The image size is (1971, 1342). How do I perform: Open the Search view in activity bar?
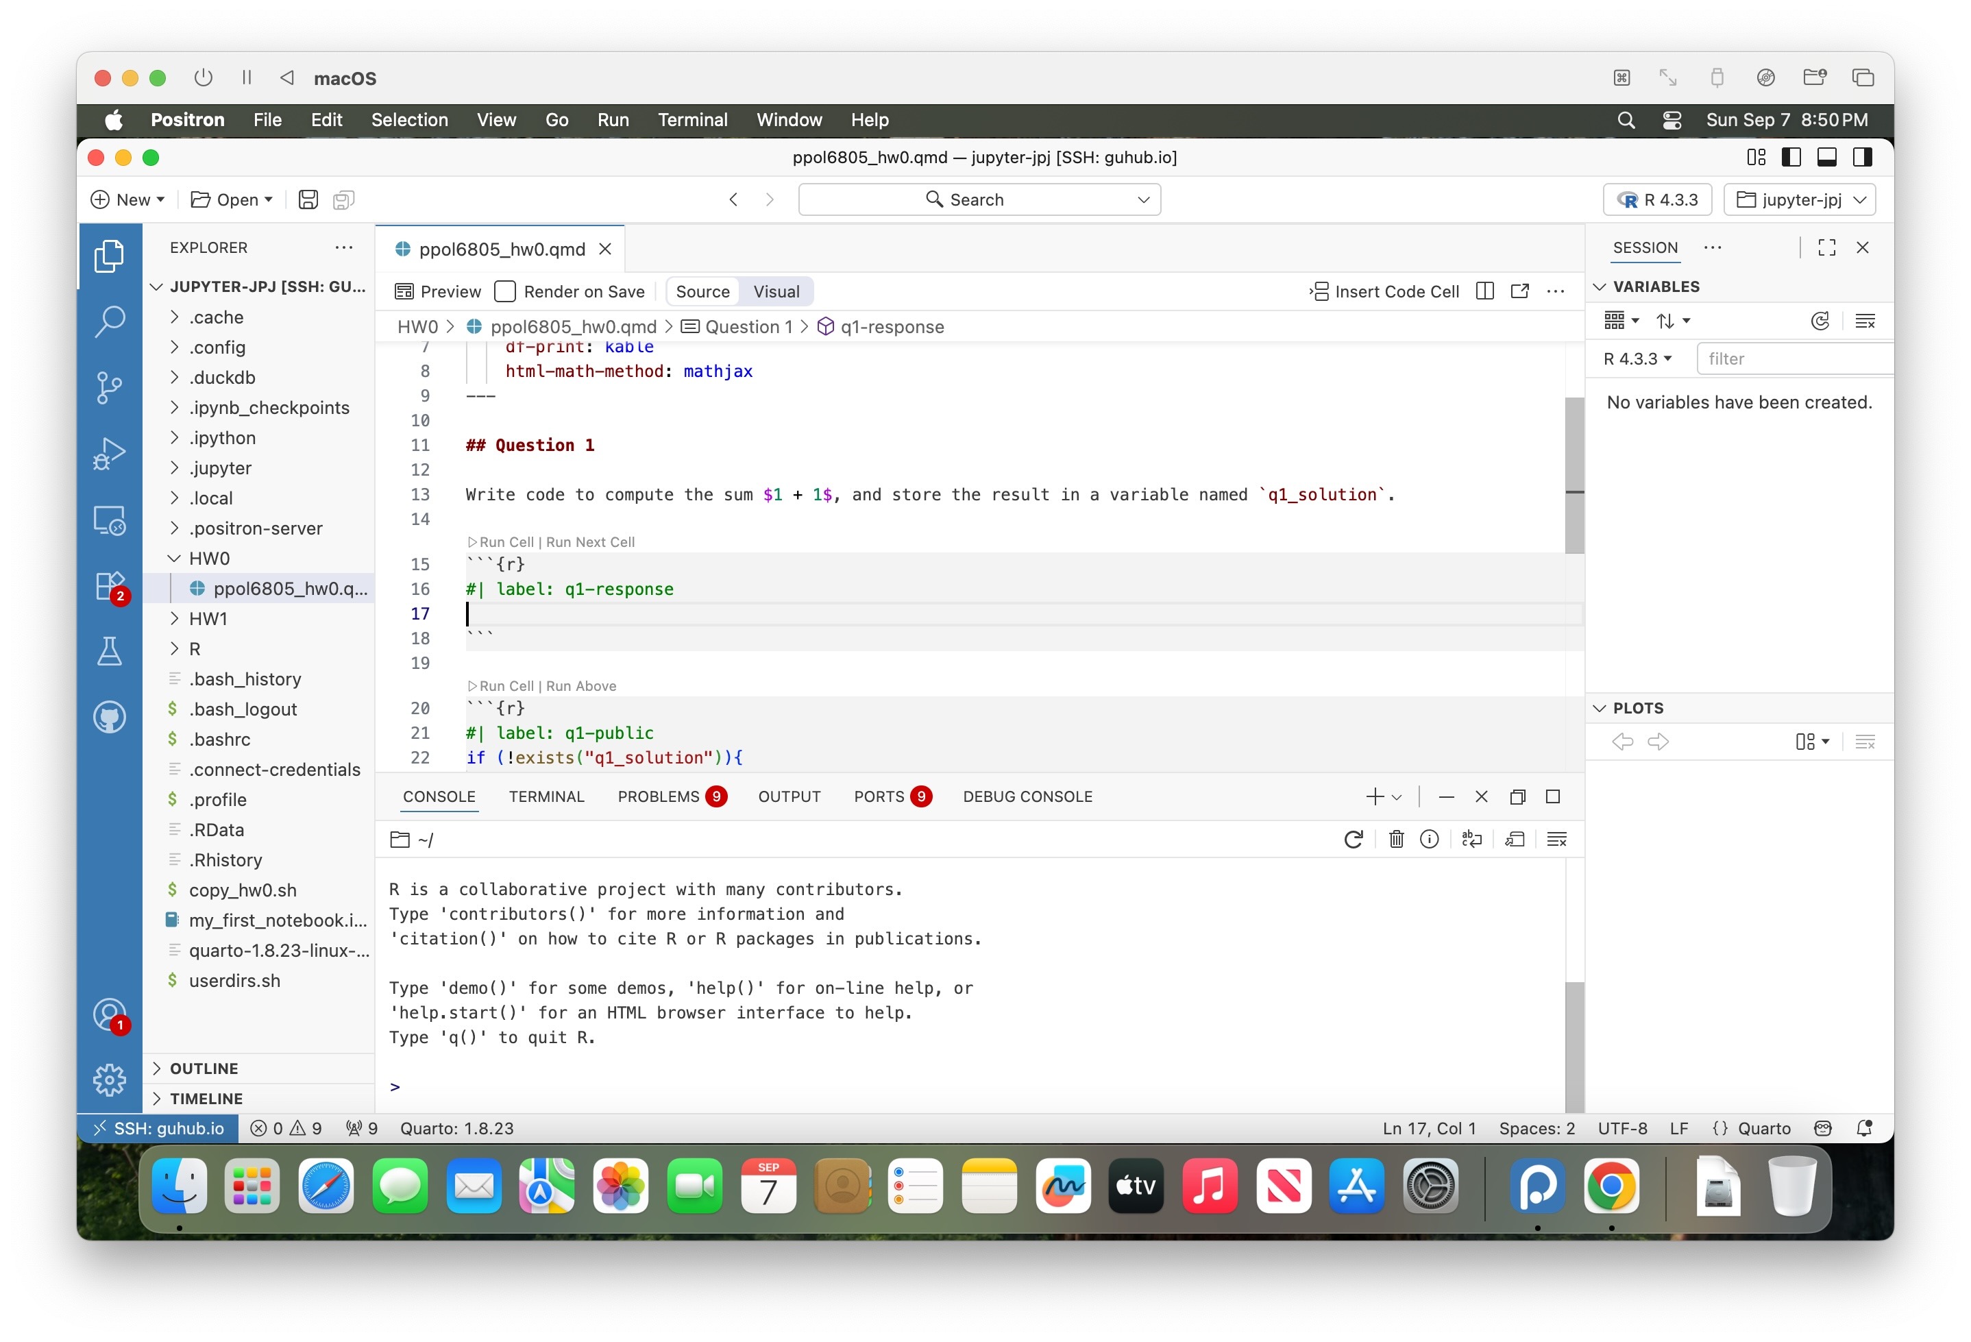pos(110,322)
